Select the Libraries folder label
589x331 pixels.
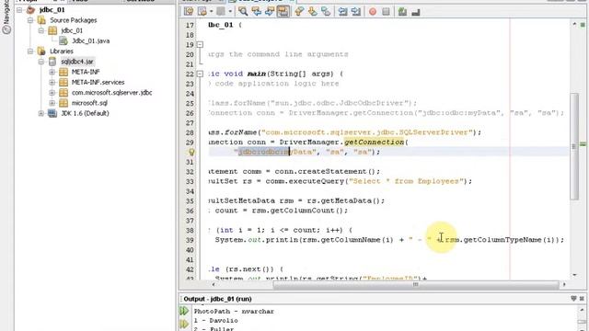tap(62, 51)
